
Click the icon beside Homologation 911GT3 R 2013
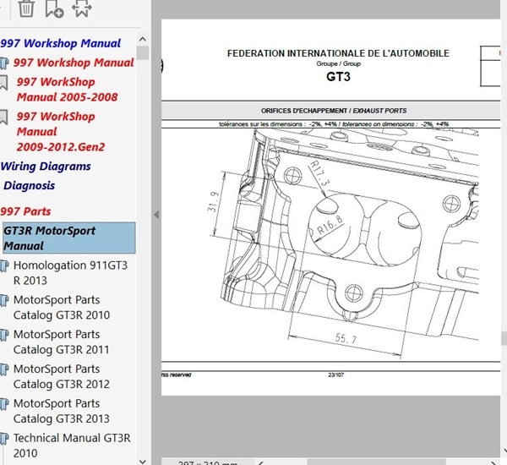tap(4, 266)
